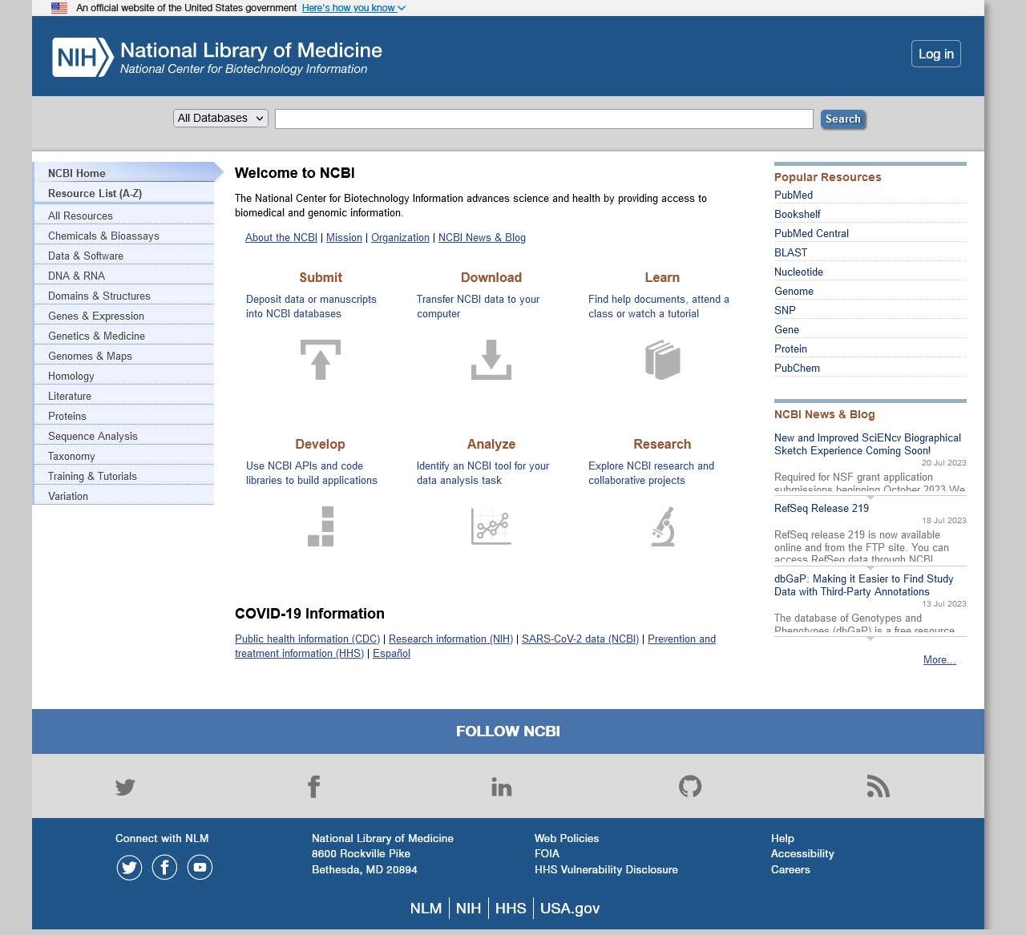Viewport: 1026px width, 935px height.
Task: Click the Search button
Action: pos(843,119)
